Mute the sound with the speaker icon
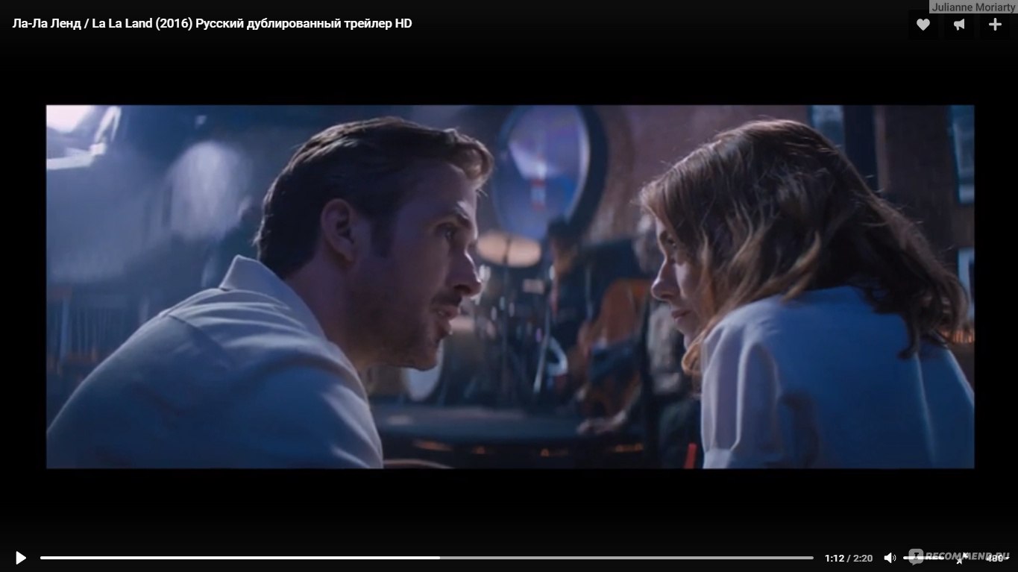This screenshot has height=572, width=1018. [x=890, y=558]
